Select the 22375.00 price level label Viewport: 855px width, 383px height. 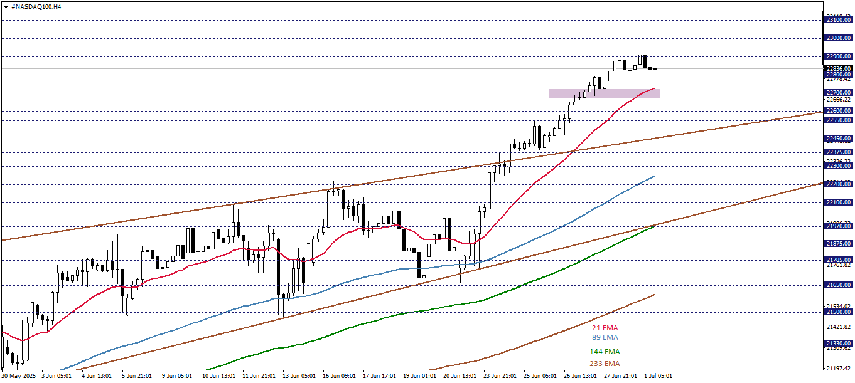click(x=838, y=152)
